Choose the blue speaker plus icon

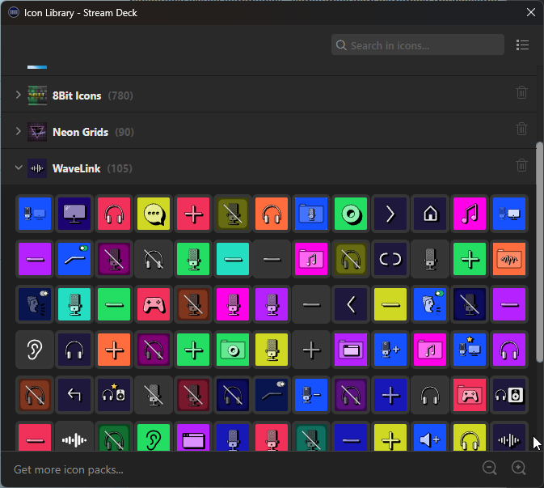click(430, 438)
